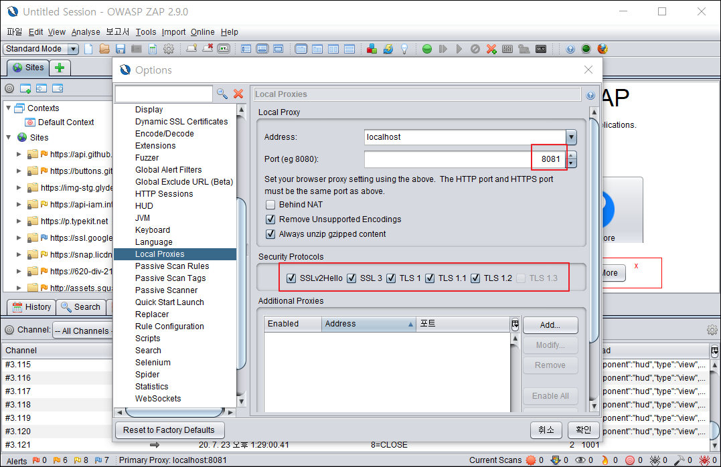
Task: Switch to the History tab
Action: click(x=31, y=307)
